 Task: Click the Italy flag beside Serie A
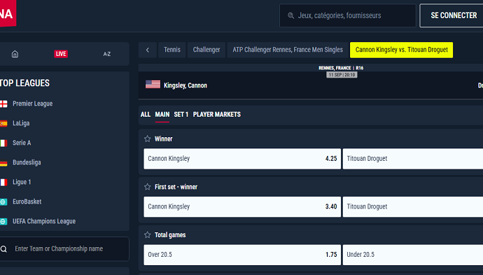click(3, 143)
